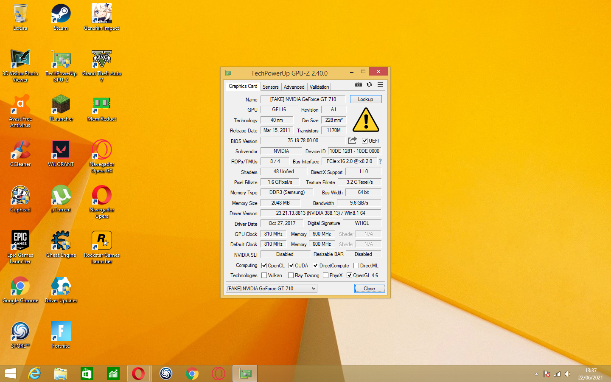Select the VALORANT desktop icon

(61, 154)
